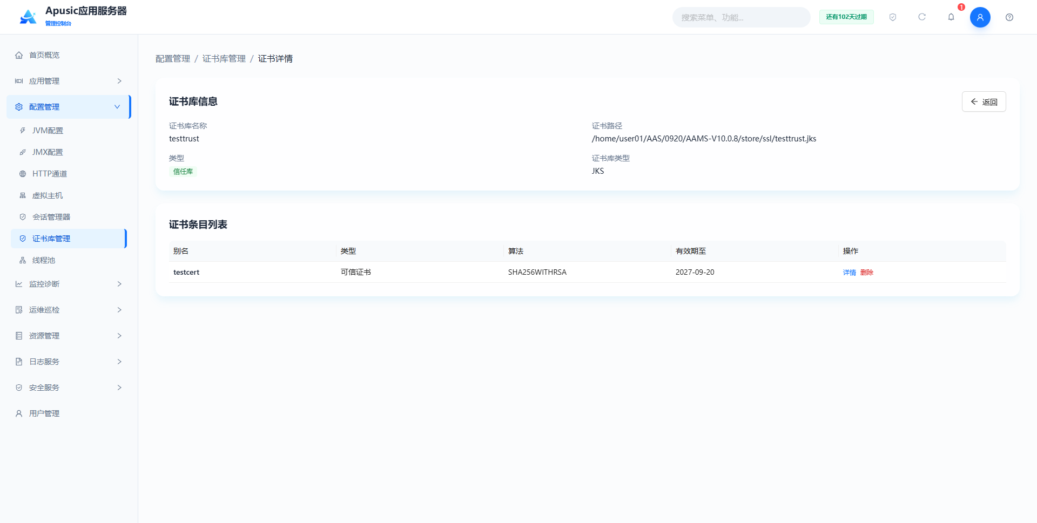Open 详情 link for testcert
The width and height of the screenshot is (1037, 523).
850,273
